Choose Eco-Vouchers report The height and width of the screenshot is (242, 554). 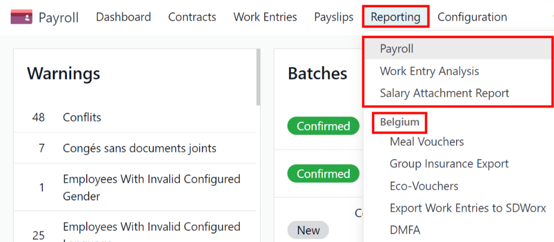(424, 186)
